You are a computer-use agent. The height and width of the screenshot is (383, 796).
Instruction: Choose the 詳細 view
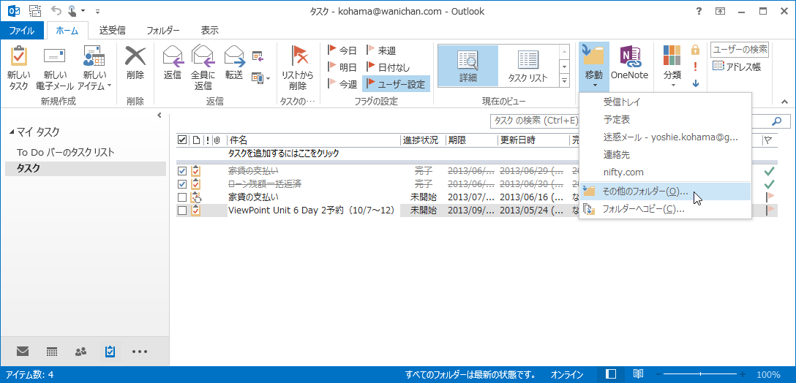click(468, 66)
